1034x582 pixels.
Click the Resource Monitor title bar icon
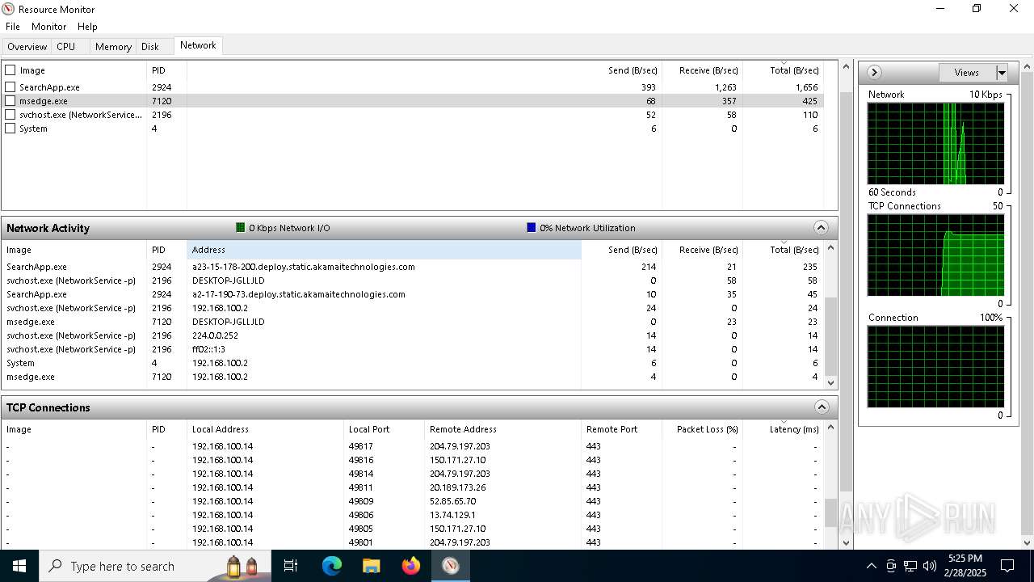click(x=9, y=9)
